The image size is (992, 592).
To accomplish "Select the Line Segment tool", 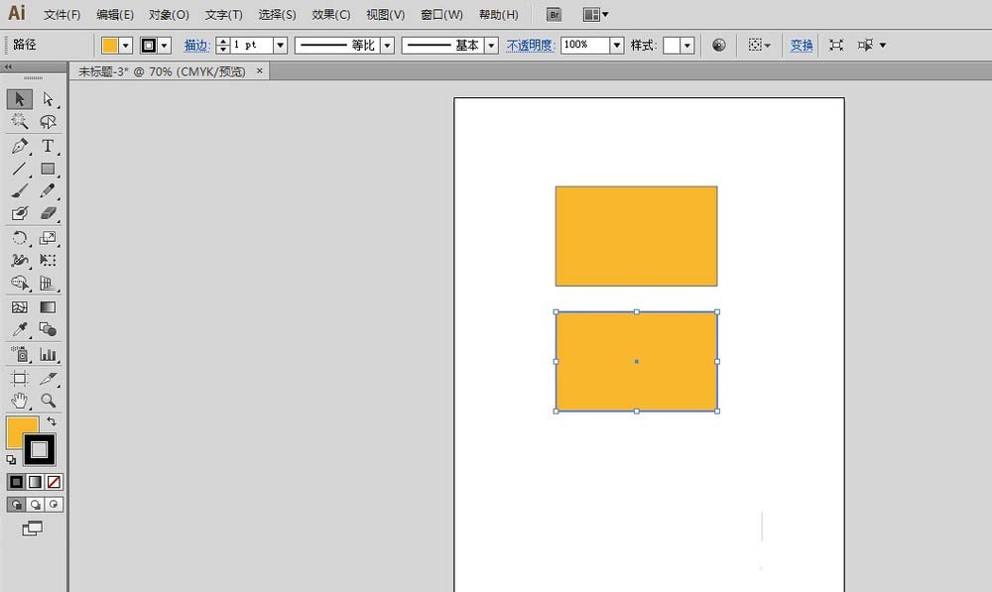I will click(x=20, y=169).
